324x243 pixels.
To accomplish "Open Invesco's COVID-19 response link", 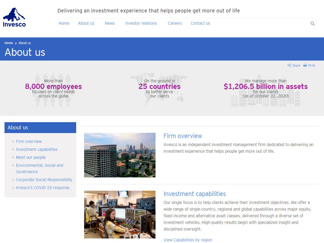I will click(42, 188).
